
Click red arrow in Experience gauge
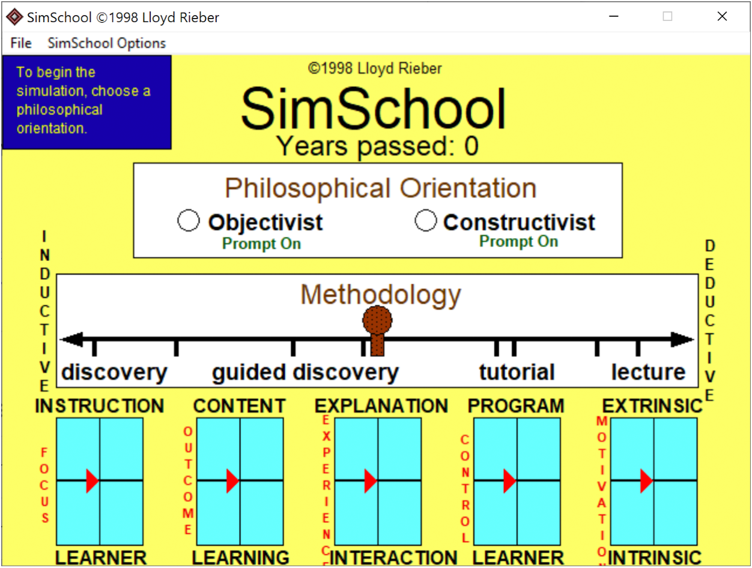[x=371, y=481]
